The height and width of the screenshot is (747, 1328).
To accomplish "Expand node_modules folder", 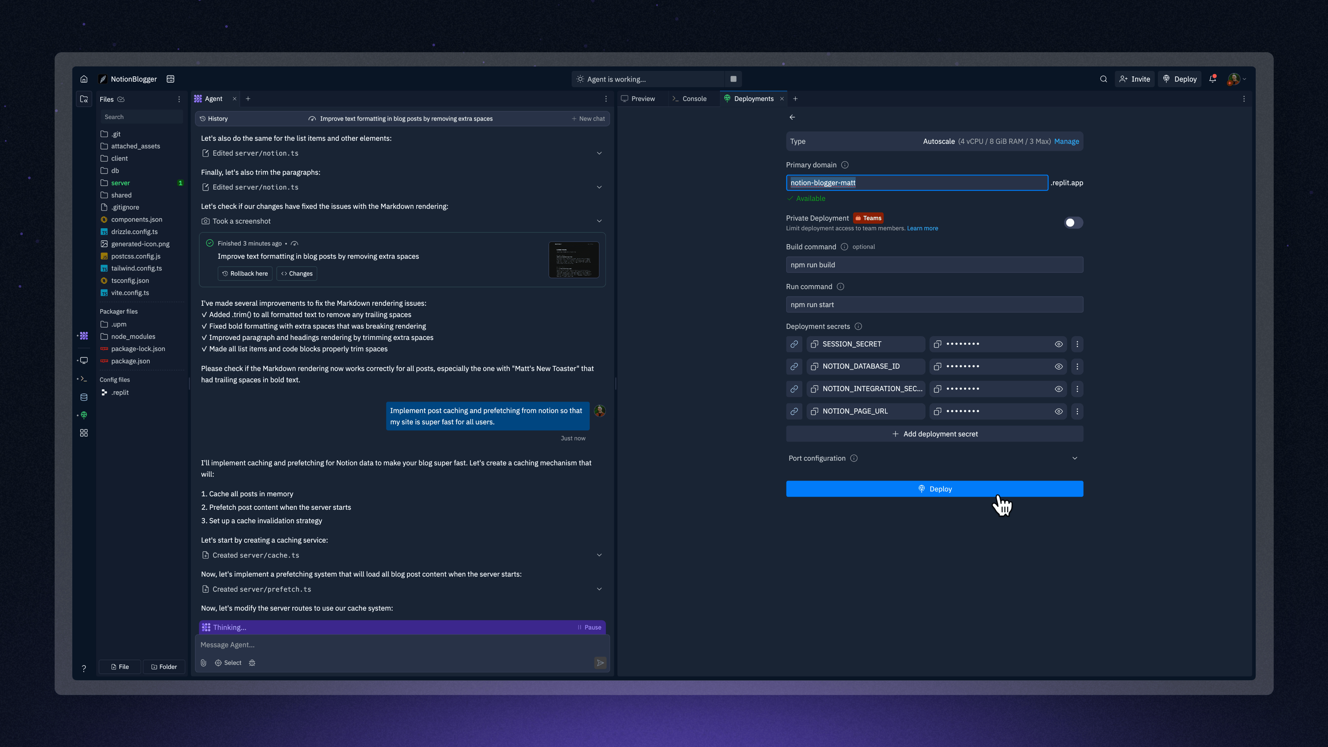I will point(142,336).
